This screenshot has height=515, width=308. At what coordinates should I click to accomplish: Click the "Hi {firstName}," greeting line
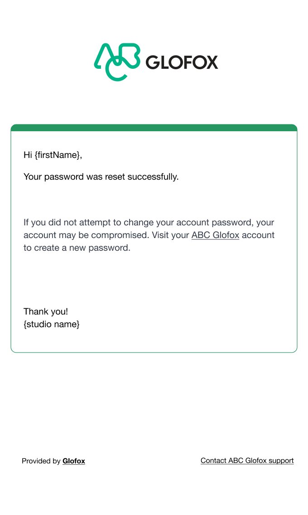click(x=53, y=155)
